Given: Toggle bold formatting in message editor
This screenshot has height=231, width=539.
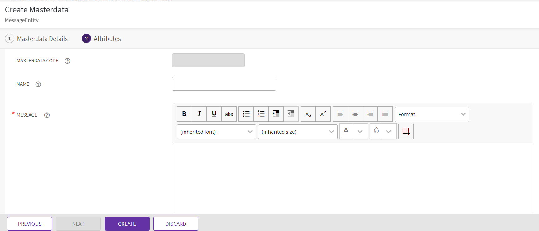Looking at the screenshot, I should pyautogui.click(x=184, y=114).
